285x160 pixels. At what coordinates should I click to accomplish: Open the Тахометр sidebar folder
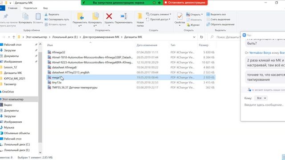[10, 84]
